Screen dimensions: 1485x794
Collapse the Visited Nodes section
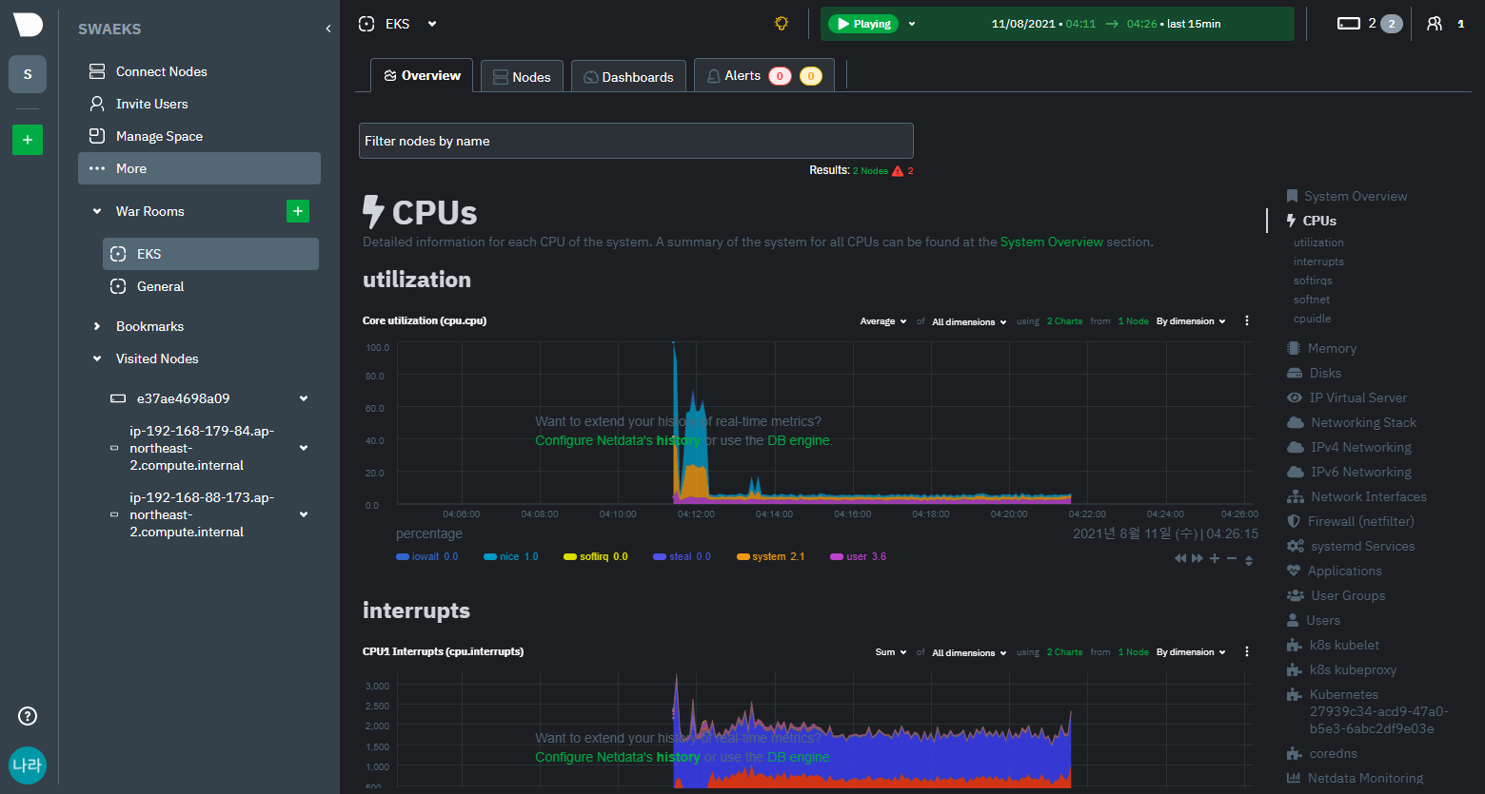click(x=97, y=358)
